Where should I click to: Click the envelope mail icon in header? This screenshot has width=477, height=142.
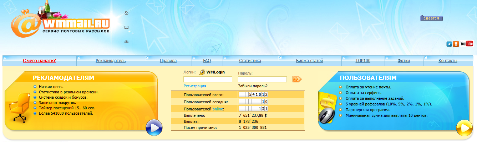point(126,27)
